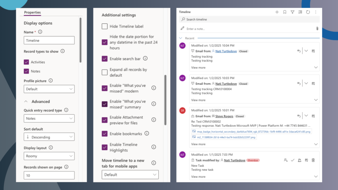
Task: Delete the Task modified on 1/1/2025
Action: pyautogui.click(x=313, y=160)
